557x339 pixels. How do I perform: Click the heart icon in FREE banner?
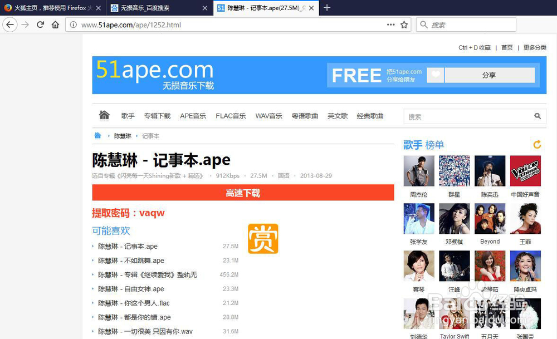coord(435,75)
